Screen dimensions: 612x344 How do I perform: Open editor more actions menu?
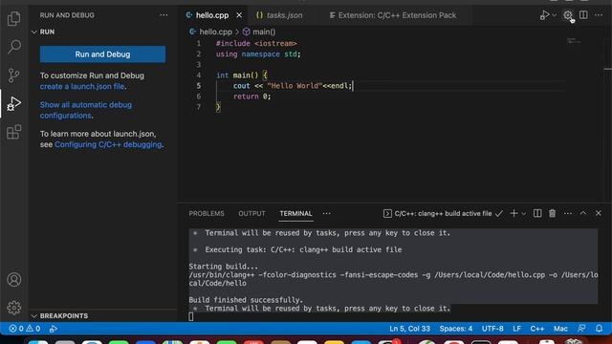[x=599, y=15]
